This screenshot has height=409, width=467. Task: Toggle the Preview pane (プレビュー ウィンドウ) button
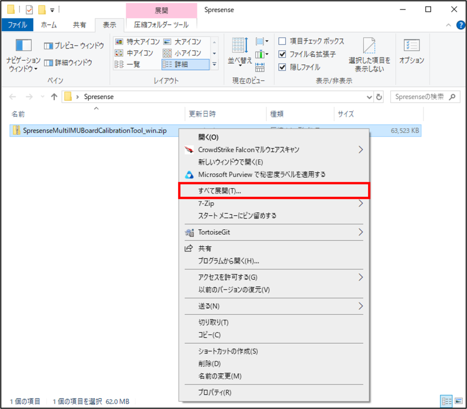[74, 46]
